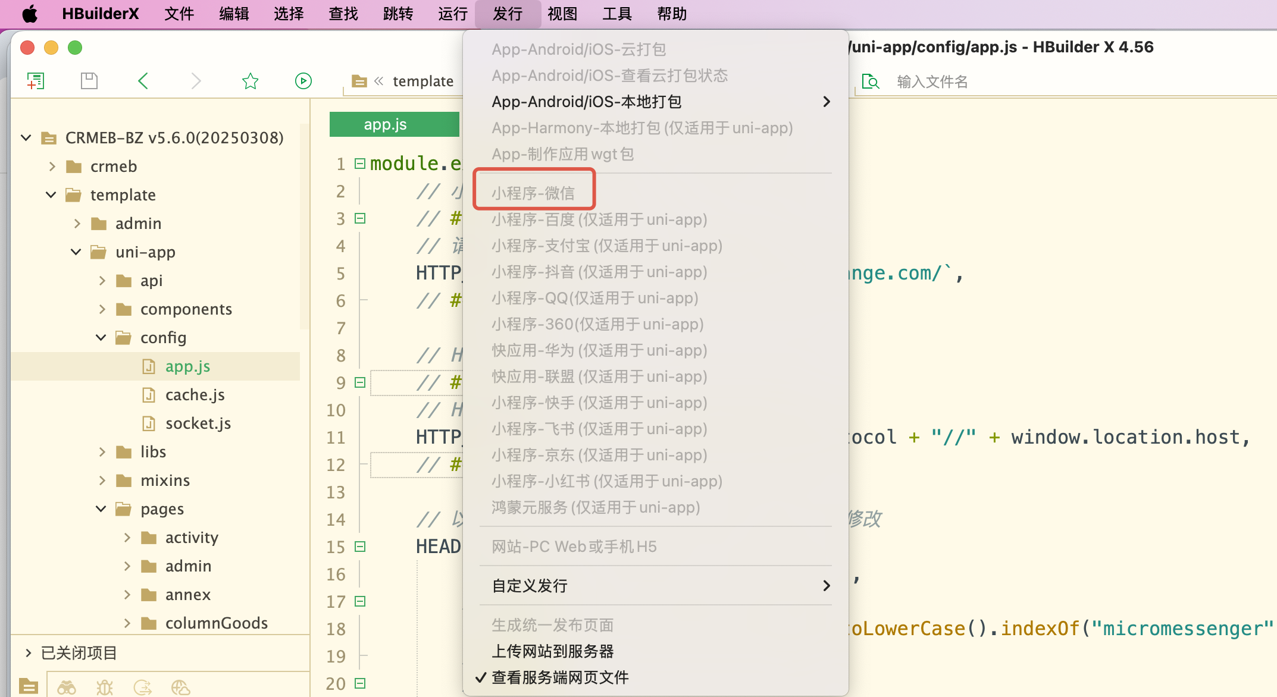Expand the 已关闭项目 section
The width and height of the screenshot is (1277, 697).
tap(28, 653)
